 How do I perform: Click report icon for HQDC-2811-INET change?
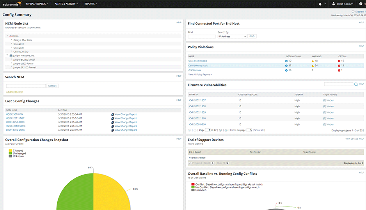click(x=112, y=118)
